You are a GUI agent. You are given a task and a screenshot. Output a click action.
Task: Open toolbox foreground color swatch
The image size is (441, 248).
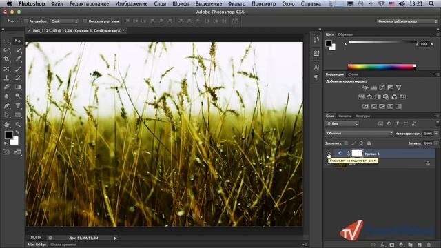pyautogui.click(x=9, y=135)
